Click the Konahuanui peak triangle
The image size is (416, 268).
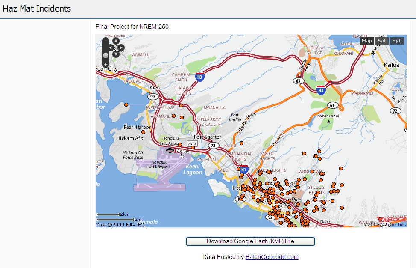point(329,122)
